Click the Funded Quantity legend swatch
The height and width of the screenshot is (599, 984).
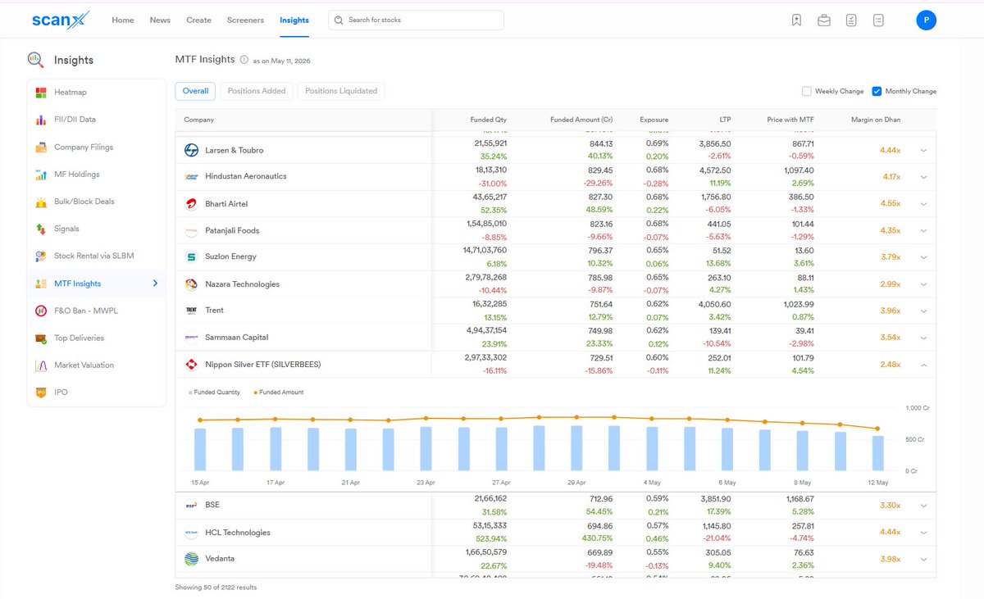click(191, 393)
